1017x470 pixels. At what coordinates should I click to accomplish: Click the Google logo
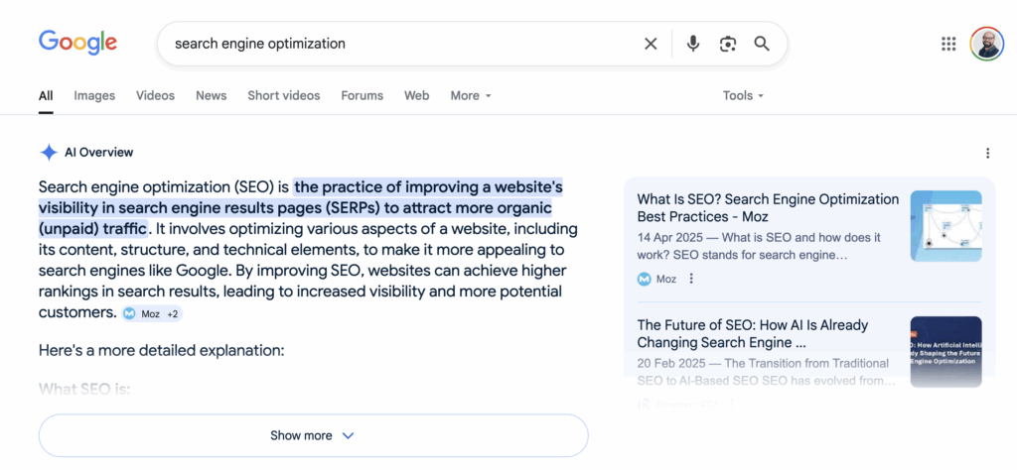pos(77,43)
